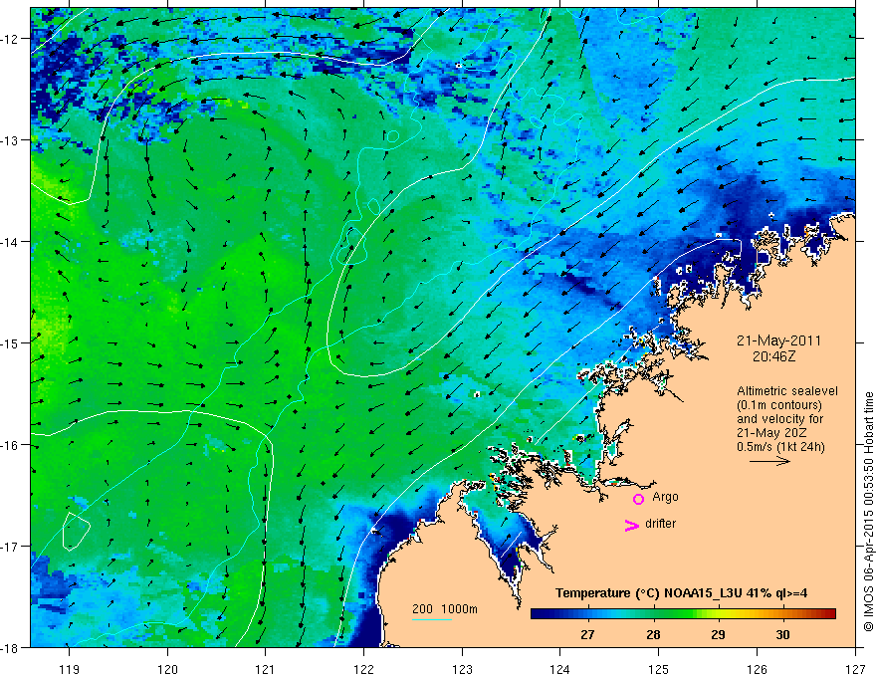This screenshot has height=677, width=876.
Task: Click the 0.5m/s velocity scale arrow
Action: pos(769,461)
